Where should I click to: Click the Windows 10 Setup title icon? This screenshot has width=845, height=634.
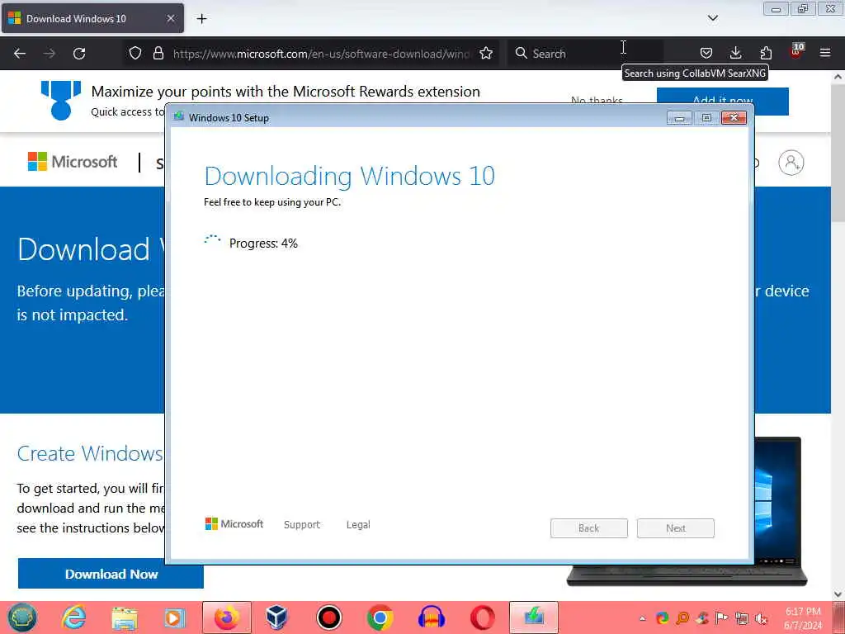[179, 117]
